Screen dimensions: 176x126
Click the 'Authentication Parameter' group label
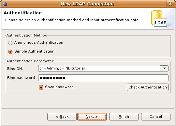click(x=30, y=61)
